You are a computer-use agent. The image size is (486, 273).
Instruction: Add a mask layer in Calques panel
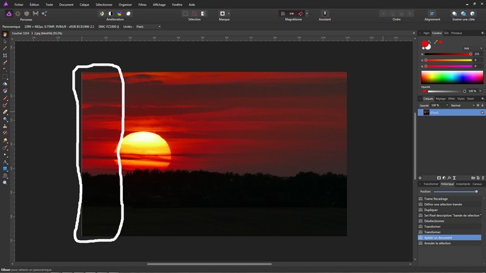tap(439, 178)
